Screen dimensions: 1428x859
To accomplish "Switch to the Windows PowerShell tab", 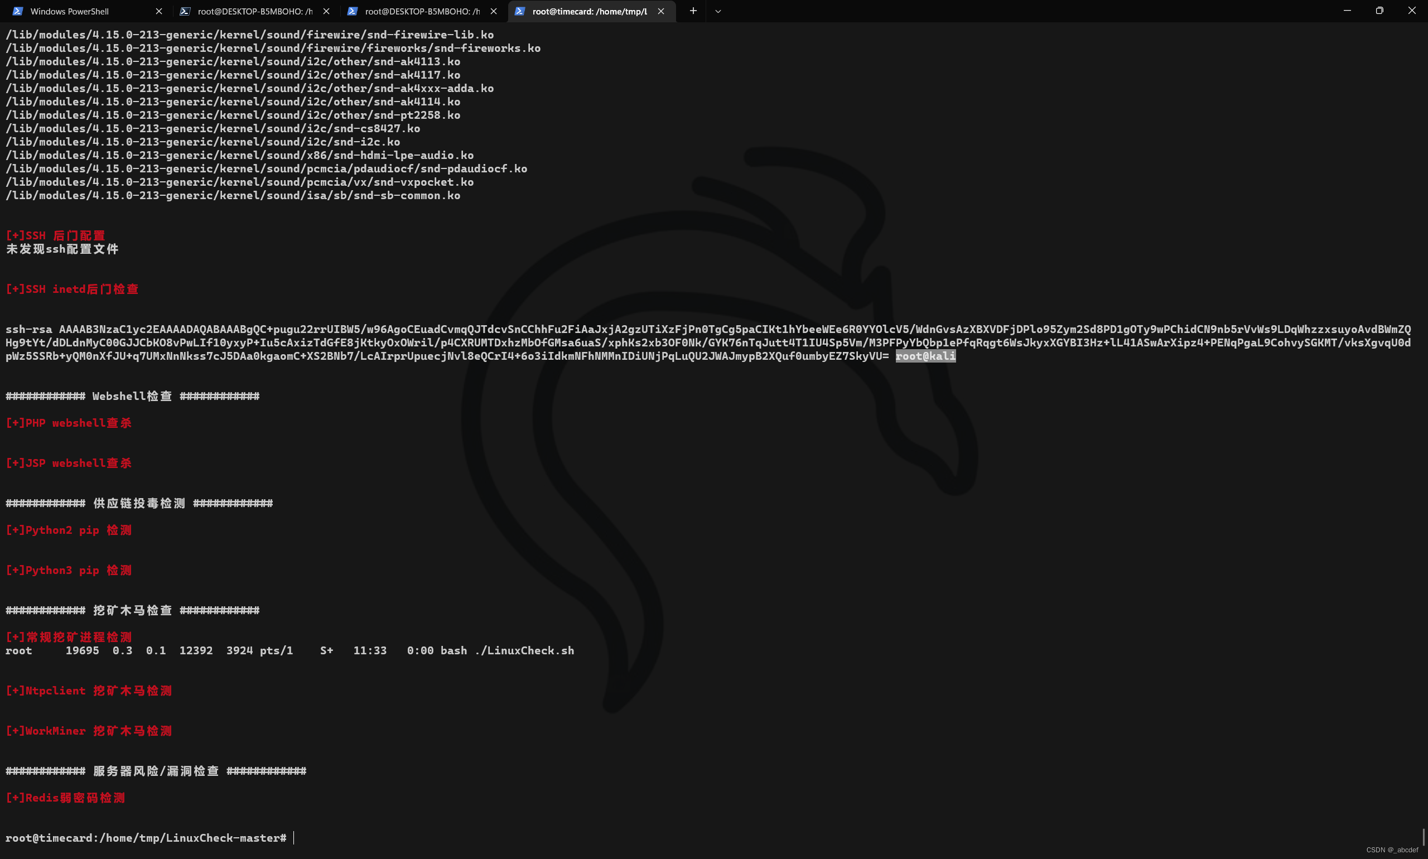I will coord(70,11).
